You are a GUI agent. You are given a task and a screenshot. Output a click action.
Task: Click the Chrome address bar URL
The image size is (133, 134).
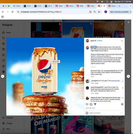(x=41, y=12)
